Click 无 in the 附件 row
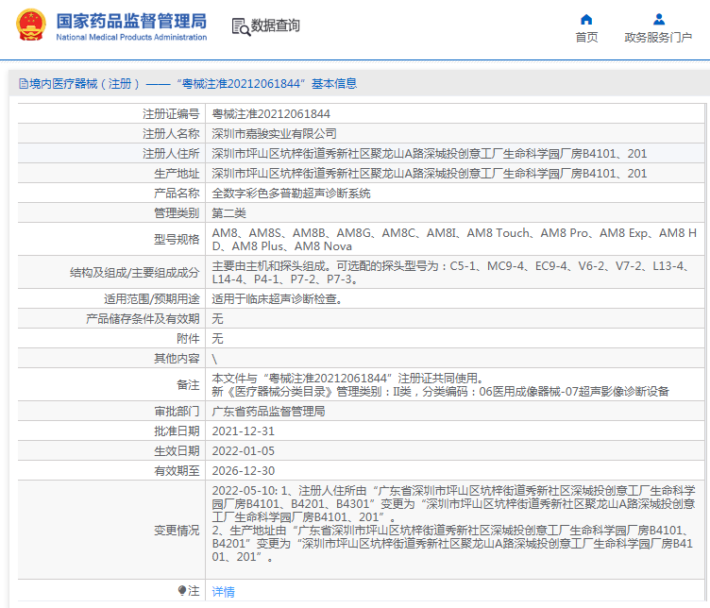 [217, 339]
